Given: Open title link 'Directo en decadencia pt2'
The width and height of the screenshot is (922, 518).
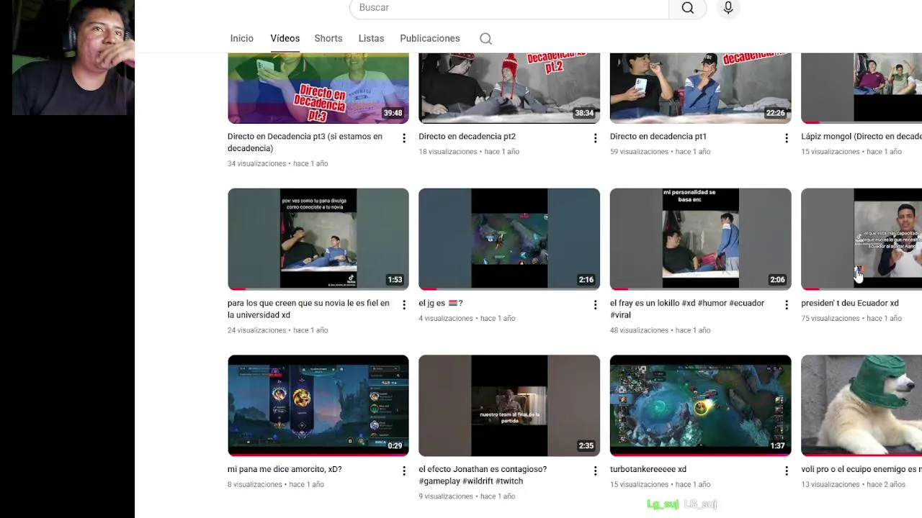Looking at the screenshot, I should (x=467, y=137).
